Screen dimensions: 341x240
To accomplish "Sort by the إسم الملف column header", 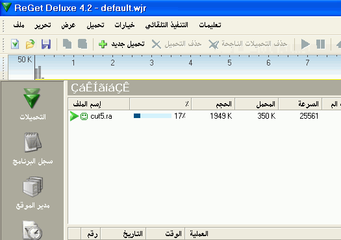I will point(99,104).
